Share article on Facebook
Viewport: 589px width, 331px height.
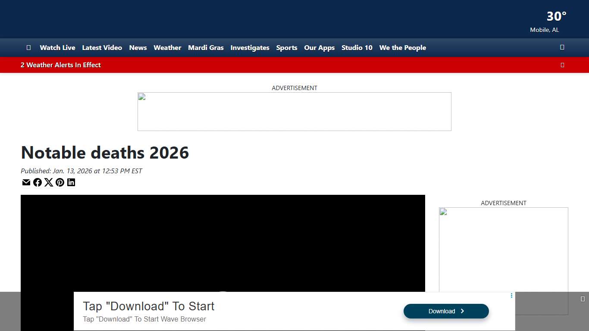pos(38,182)
